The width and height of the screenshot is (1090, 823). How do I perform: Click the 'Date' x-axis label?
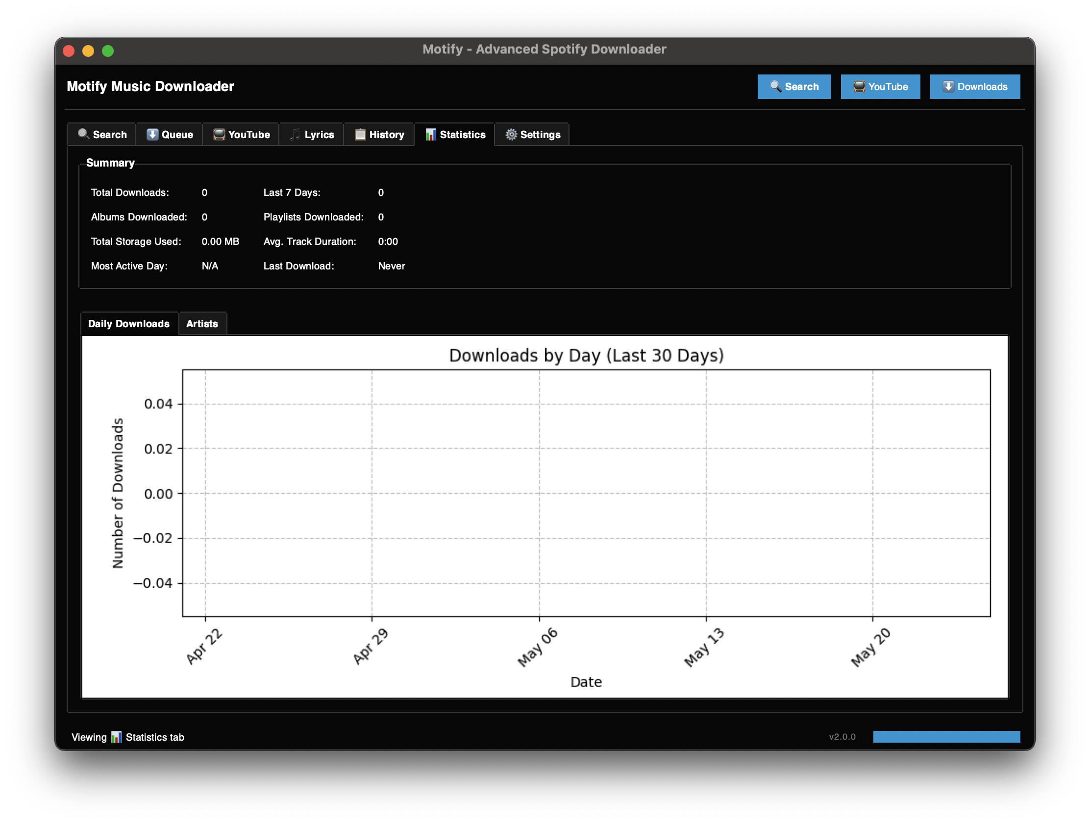tap(586, 681)
